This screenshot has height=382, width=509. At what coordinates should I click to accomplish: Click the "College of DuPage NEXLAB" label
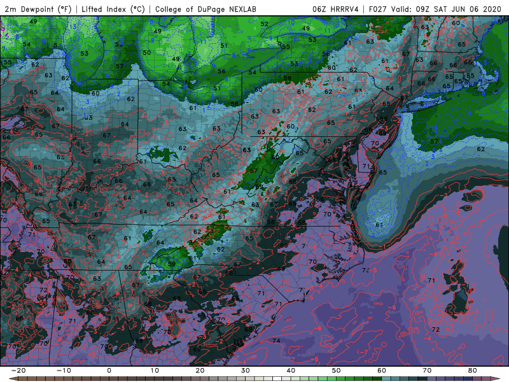pos(206,9)
